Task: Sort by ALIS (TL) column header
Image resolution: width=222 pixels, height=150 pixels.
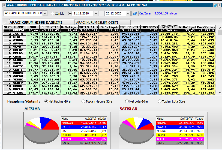Action: click(50, 27)
